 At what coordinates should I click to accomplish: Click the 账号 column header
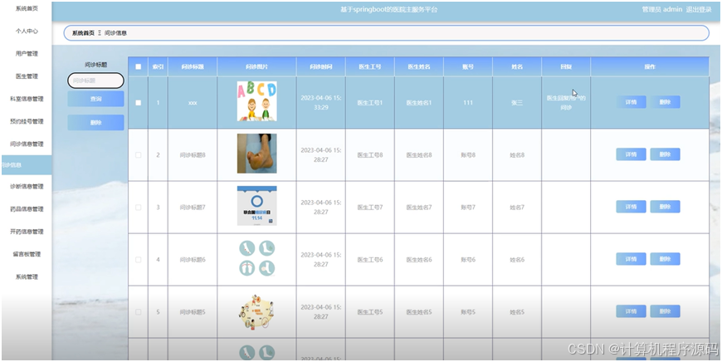click(x=468, y=66)
